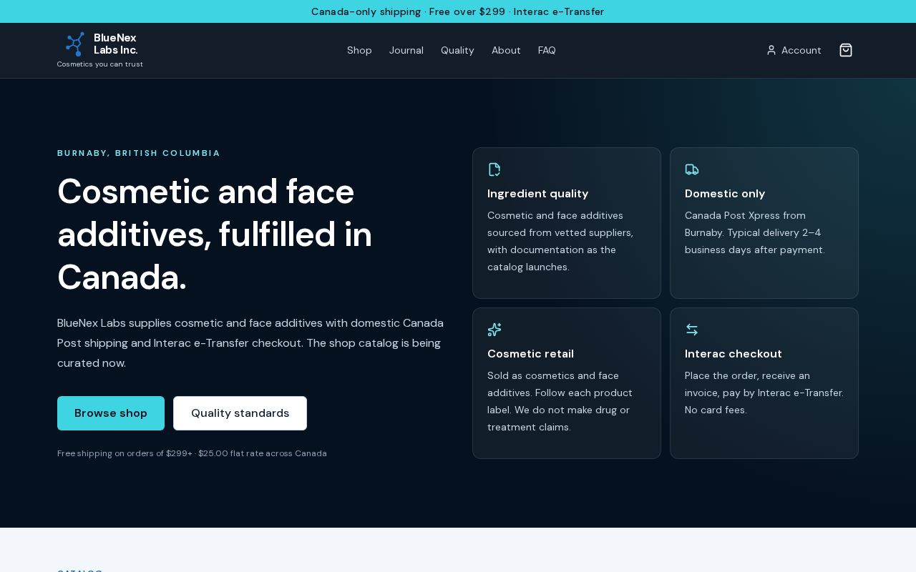
Task: Click the Cosmetics you can trust tagline
Action: point(100,64)
